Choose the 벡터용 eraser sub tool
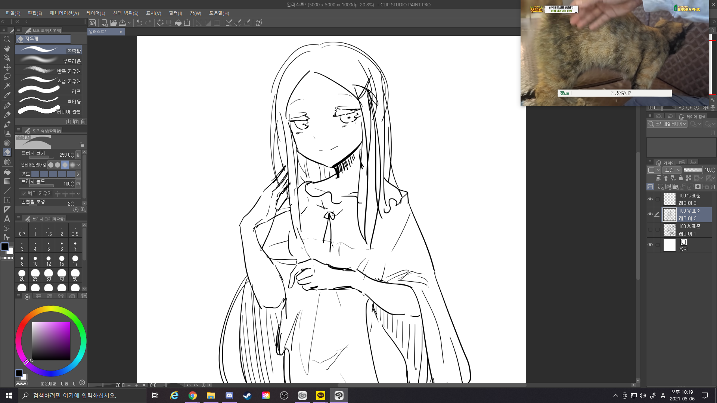717x403 pixels. pyautogui.click(x=49, y=101)
